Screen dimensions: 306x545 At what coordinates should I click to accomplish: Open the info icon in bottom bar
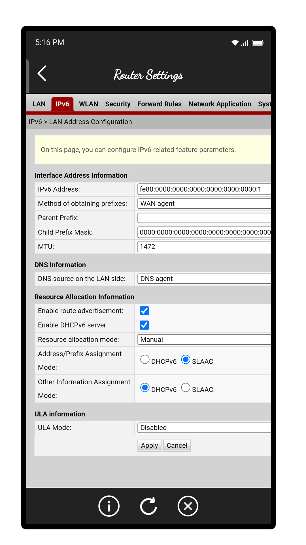109,506
